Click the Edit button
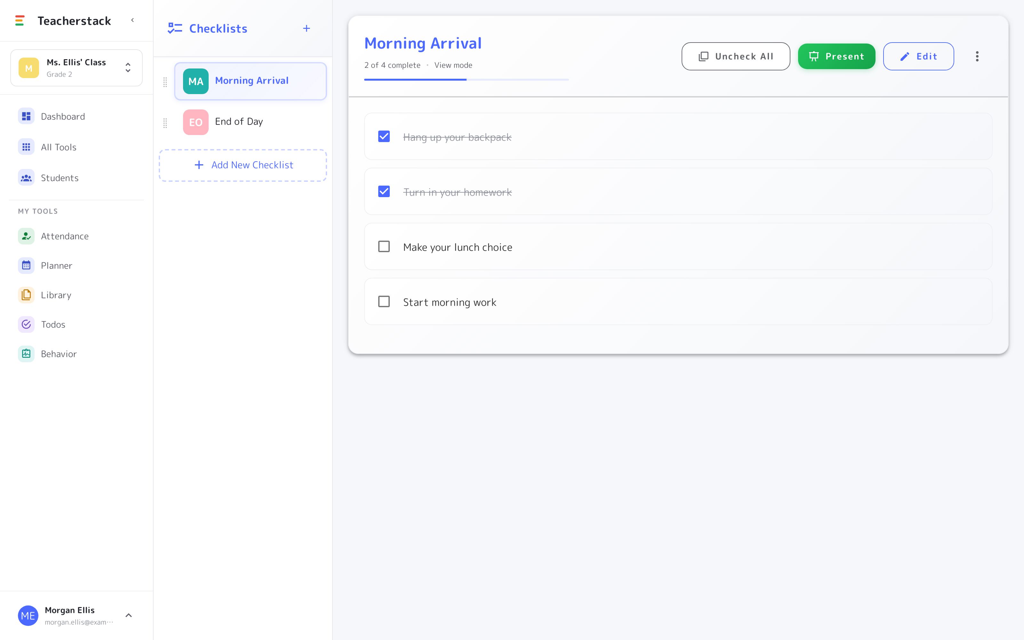The image size is (1024, 640). [x=918, y=56]
